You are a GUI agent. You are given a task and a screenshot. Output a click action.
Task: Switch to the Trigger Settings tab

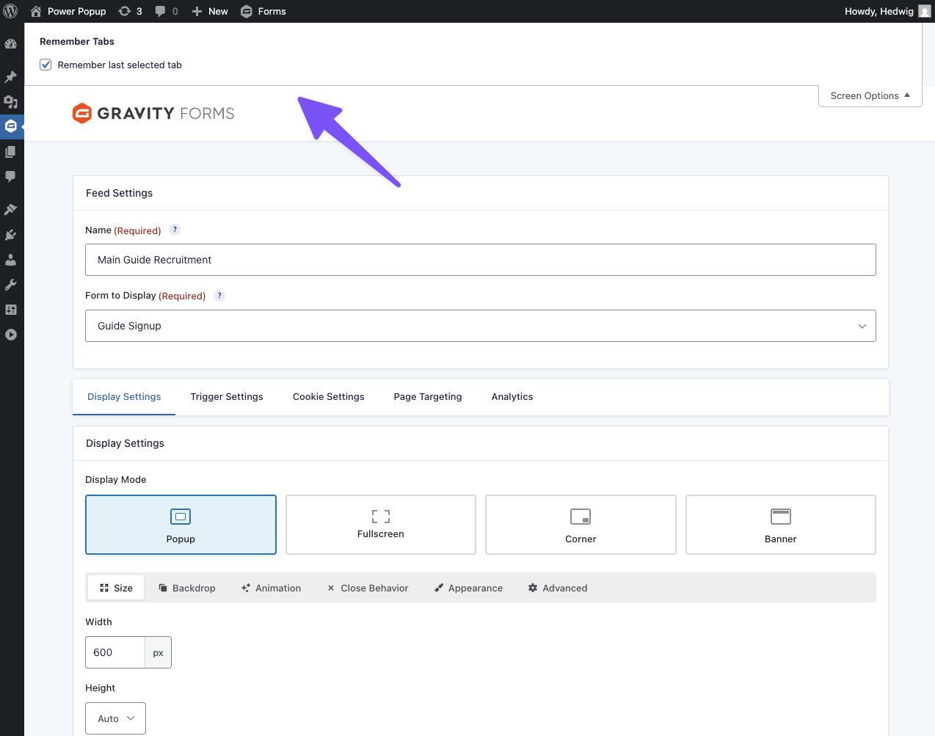tap(227, 397)
